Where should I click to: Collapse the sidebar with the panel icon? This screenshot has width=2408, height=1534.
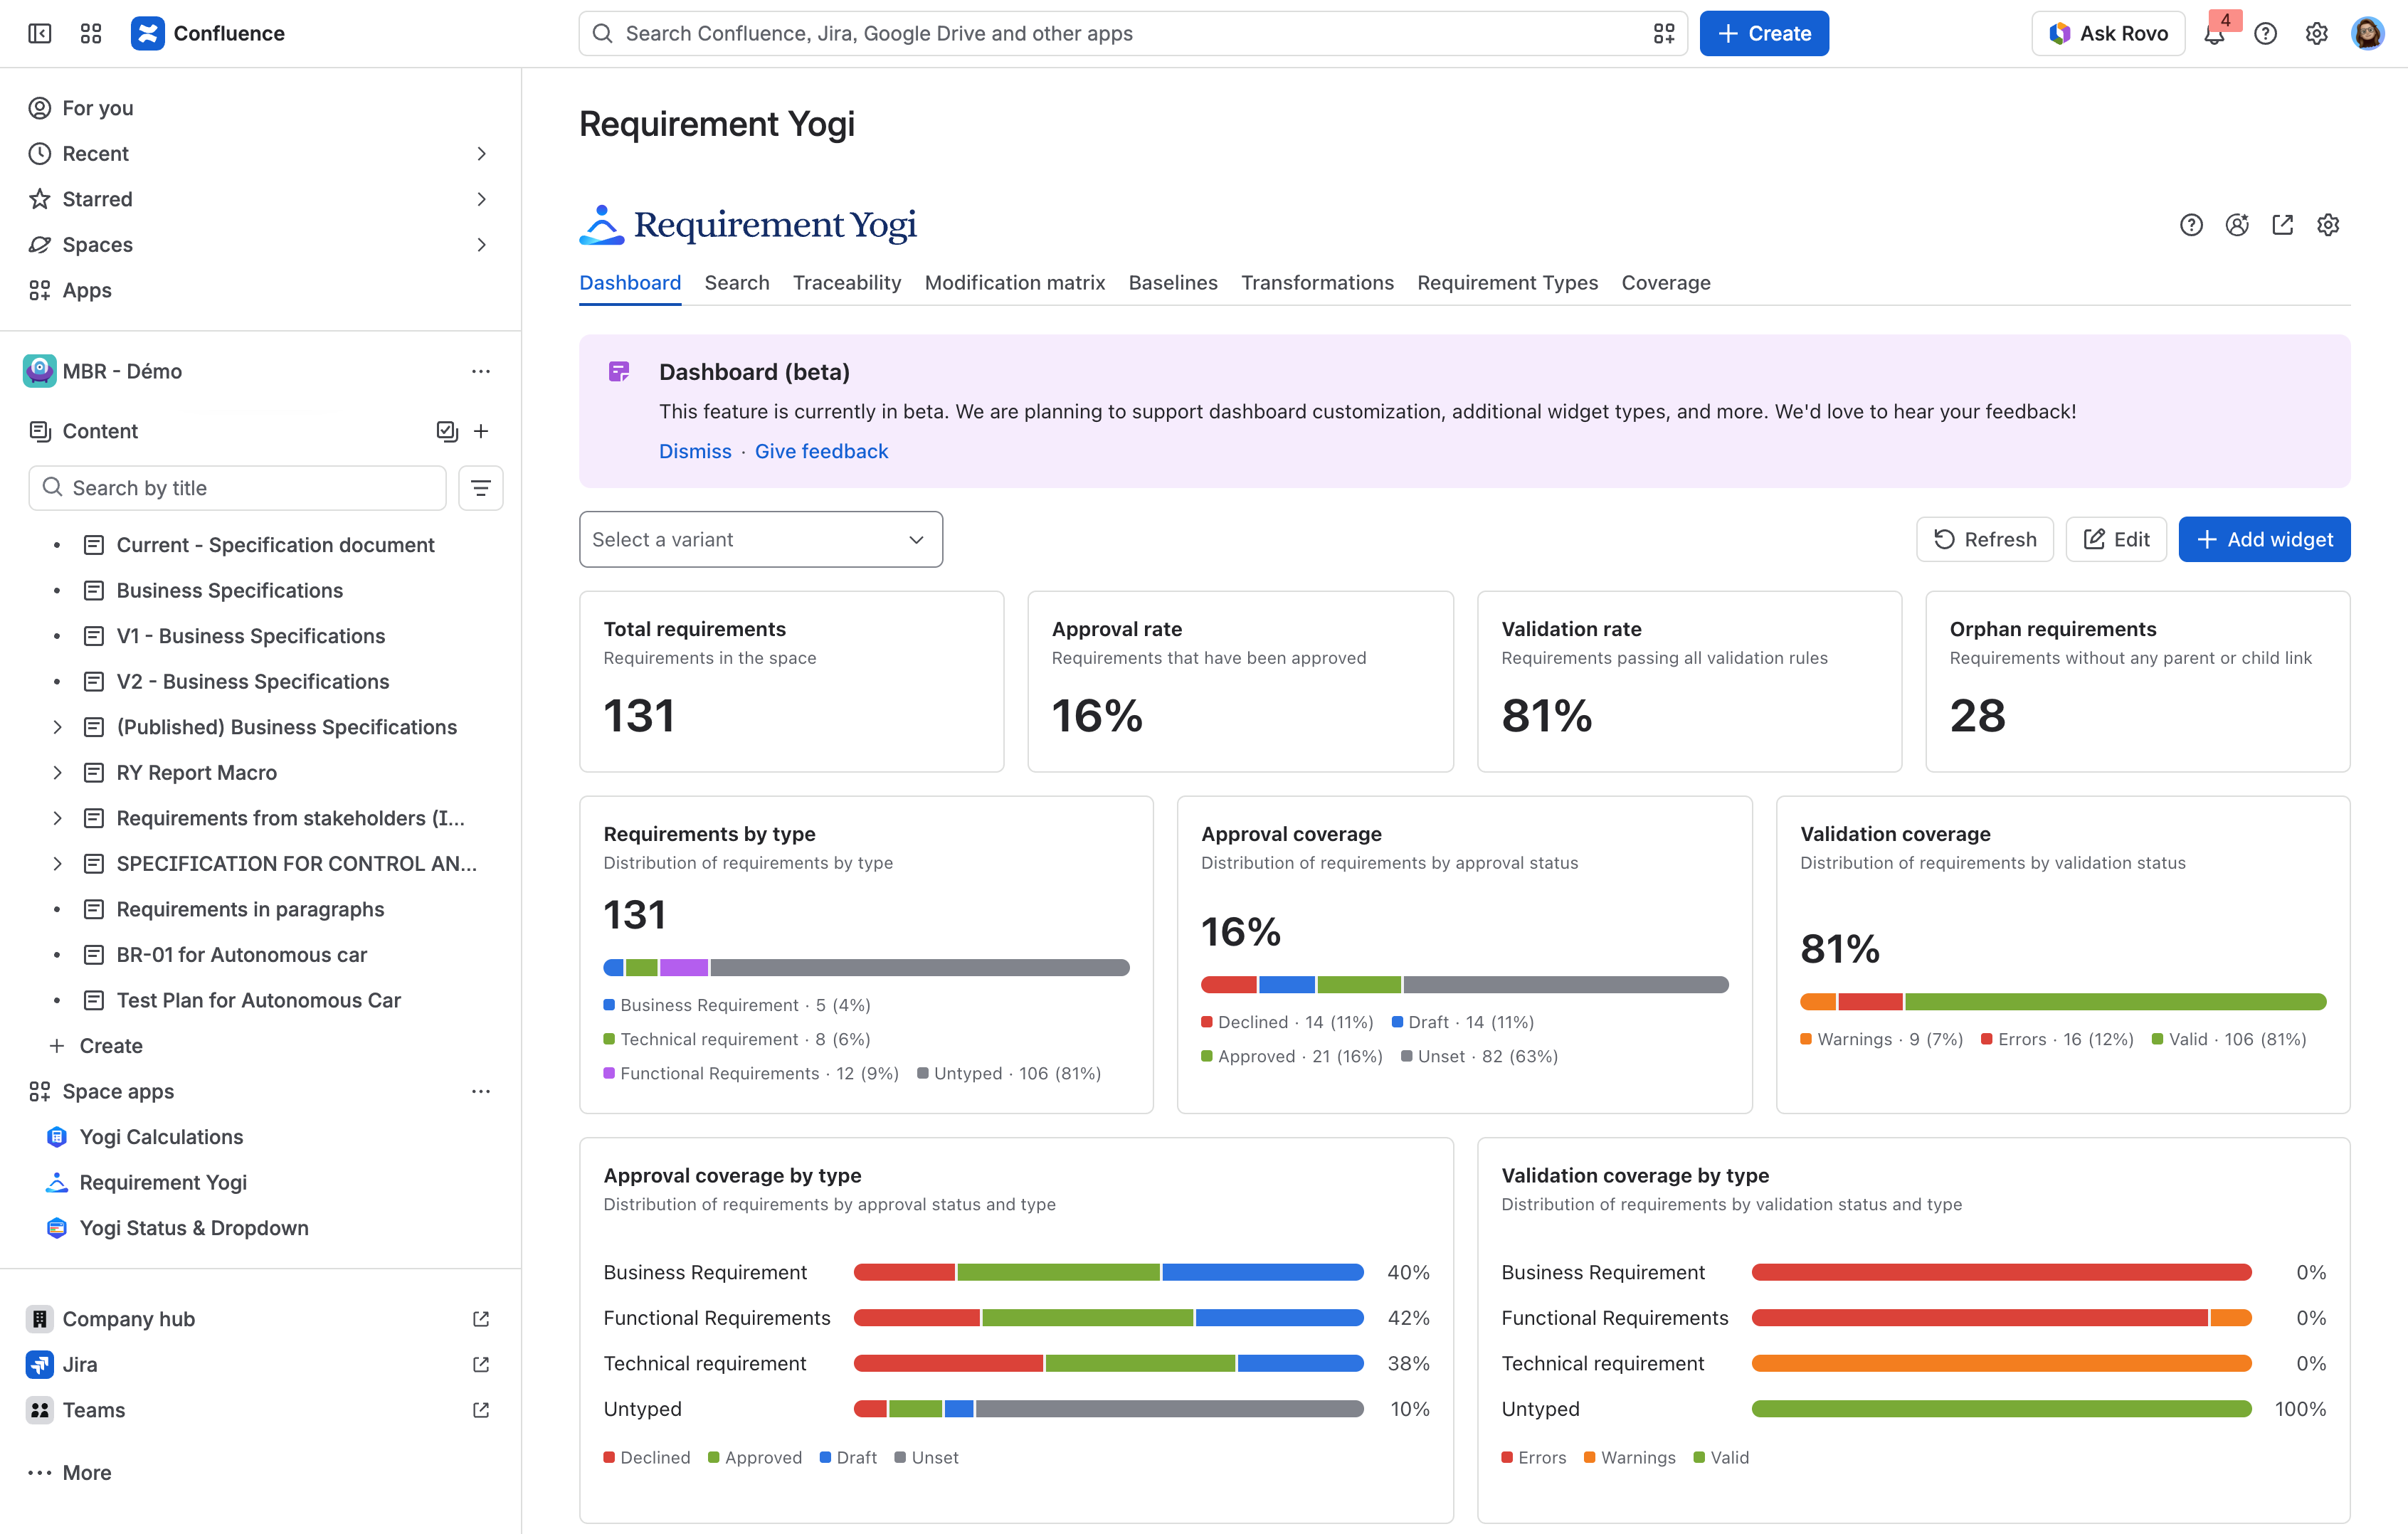point(40,33)
